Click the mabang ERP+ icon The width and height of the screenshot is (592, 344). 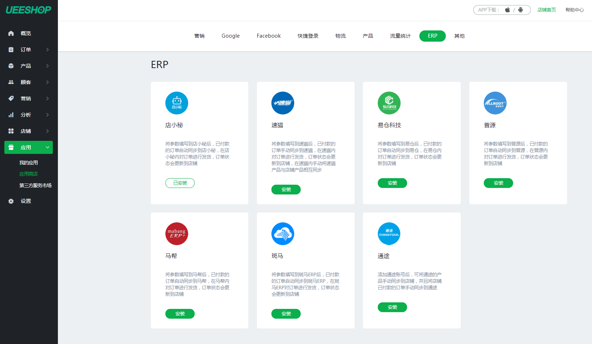coord(177,234)
